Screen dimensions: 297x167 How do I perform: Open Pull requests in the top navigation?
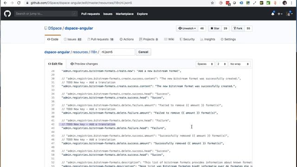coord(90,14)
